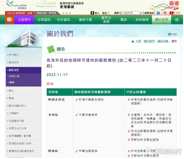Image resolution: width=184 pixels, height=159 pixels.
Task: Open the Instagram icon link
Action: click(165, 13)
